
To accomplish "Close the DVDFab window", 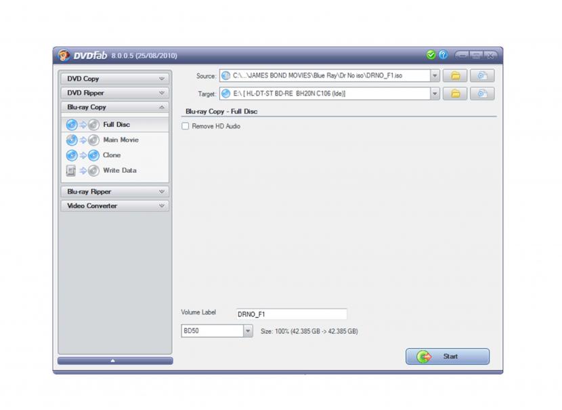I will [490, 56].
